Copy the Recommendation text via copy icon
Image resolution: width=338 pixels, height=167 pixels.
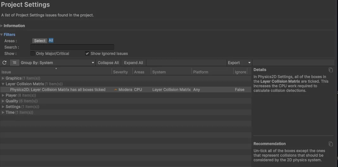[331, 144]
